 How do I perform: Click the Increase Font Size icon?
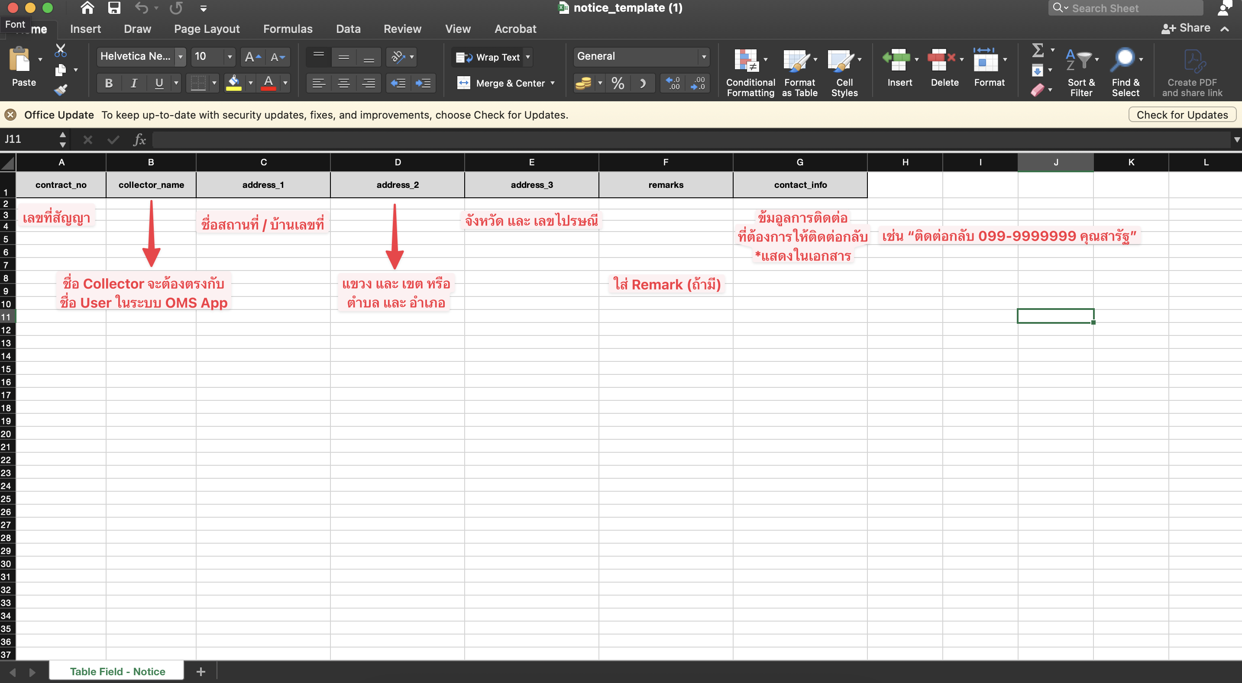[x=252, y=57]
